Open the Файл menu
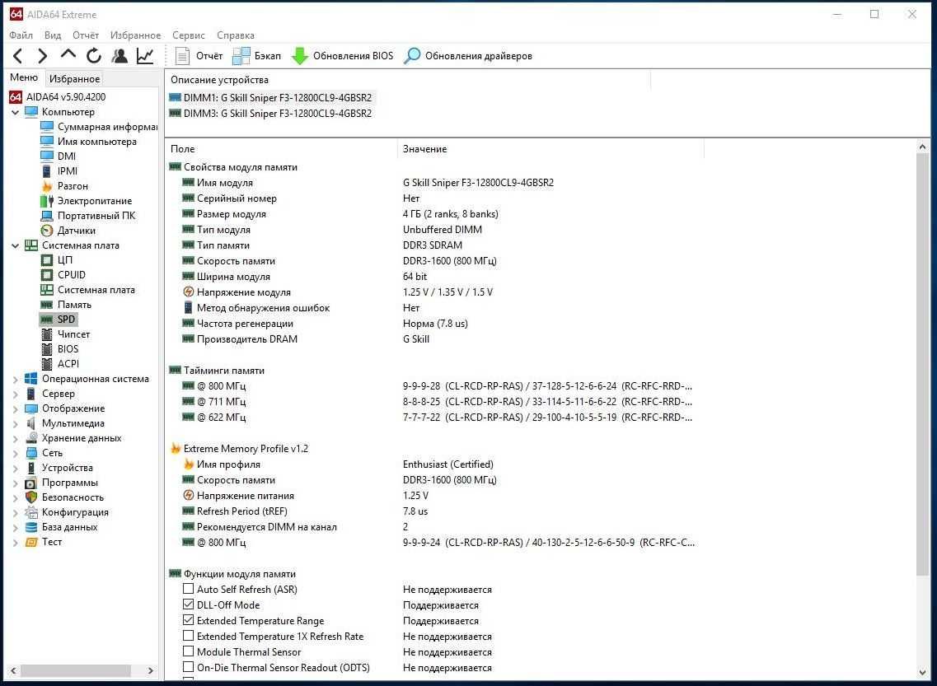The width and height of the screenshot is (937, 686). pyautogui.click(x=21, y=35)
